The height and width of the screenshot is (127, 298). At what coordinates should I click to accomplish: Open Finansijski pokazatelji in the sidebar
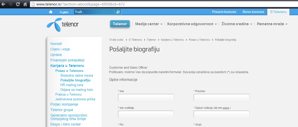click(67, 60)
